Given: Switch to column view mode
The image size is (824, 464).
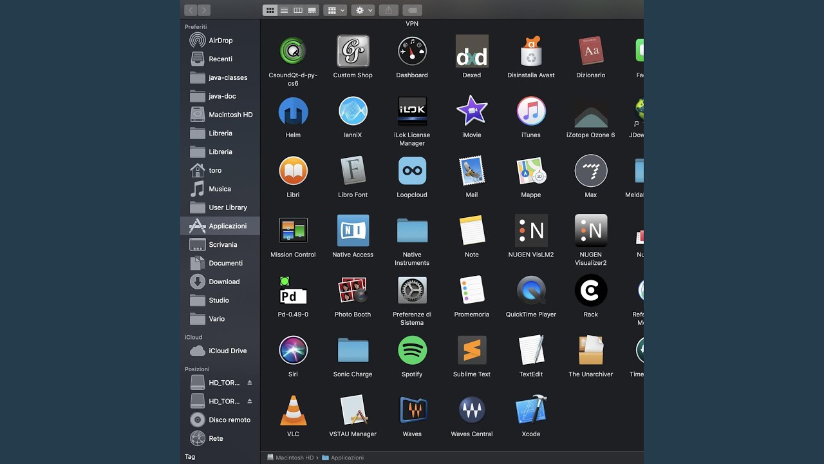Looking at the screenshot, I should tap(298, 10).
